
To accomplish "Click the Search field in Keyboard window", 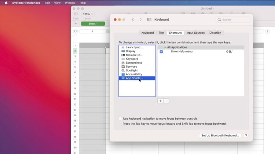I will (233, 20).
